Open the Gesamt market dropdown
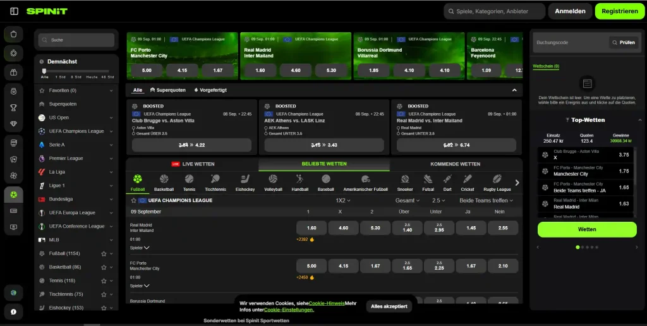Image resolution: width=647 pixels, height=326 pixels. coord(408,200)
